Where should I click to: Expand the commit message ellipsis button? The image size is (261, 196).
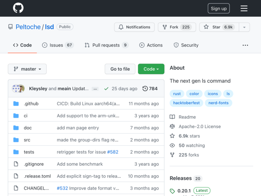95,89
